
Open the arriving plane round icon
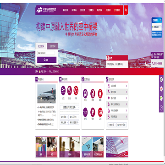click(x=70, y=90)
